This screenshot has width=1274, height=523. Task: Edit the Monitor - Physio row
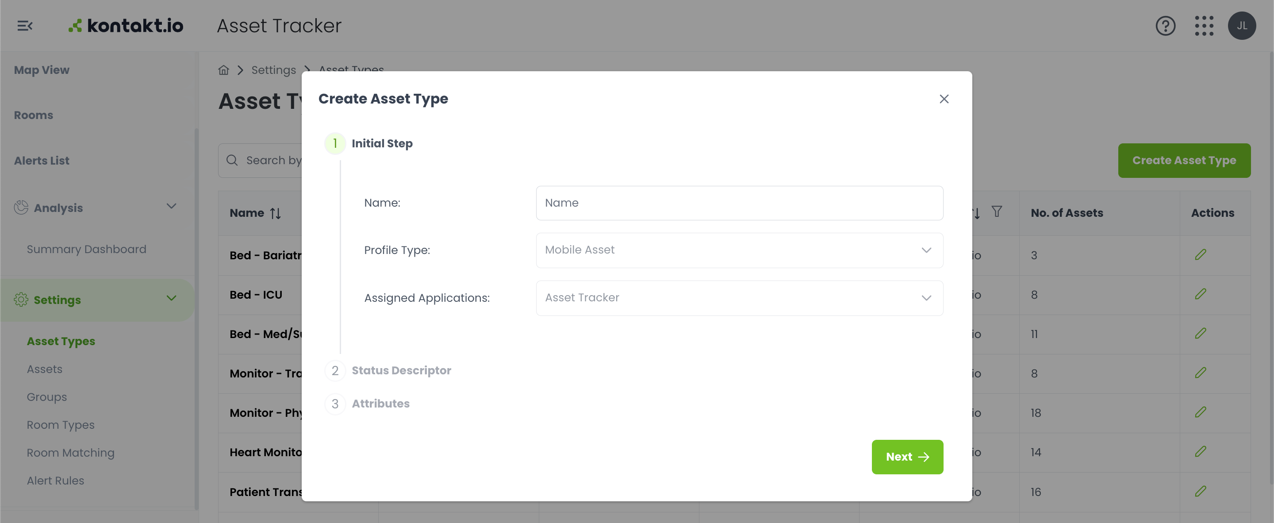[x=1200, y=412]
